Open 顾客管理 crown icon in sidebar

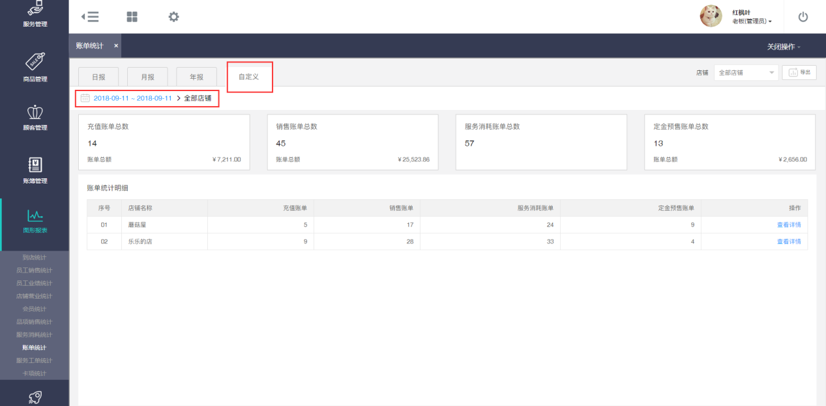35,118
